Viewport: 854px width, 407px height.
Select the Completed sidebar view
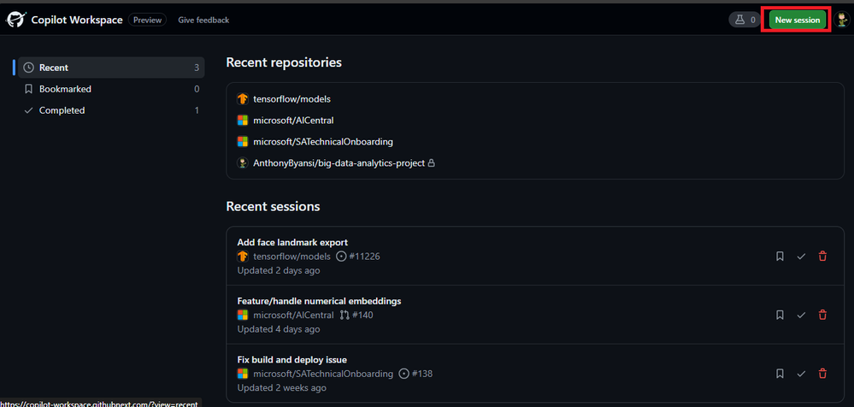pyautogui.click(x=111, y=110)
